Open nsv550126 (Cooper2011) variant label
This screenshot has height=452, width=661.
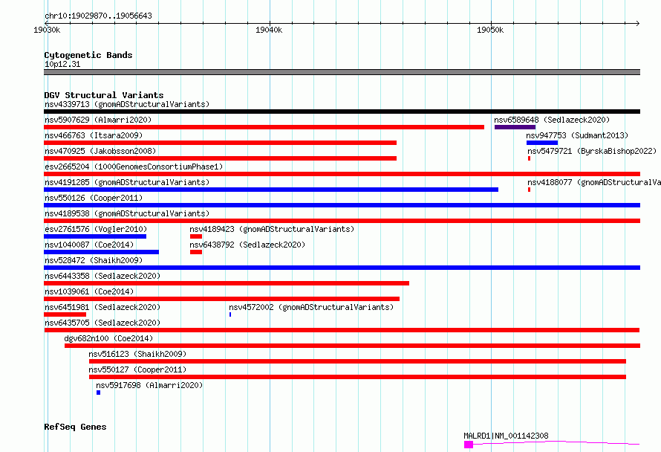94,198
